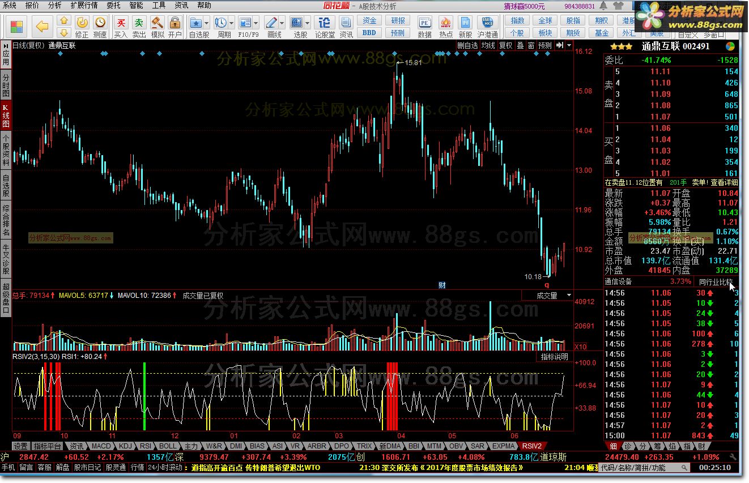
Task: Click the shirt skin icon in title bar
Action: click(619, 6)
